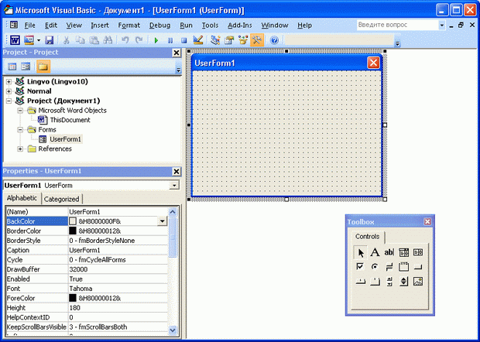Expand the Lingvo (Lingvo10) project node
Screen dimensions: 480x342
tap(9, 82)
